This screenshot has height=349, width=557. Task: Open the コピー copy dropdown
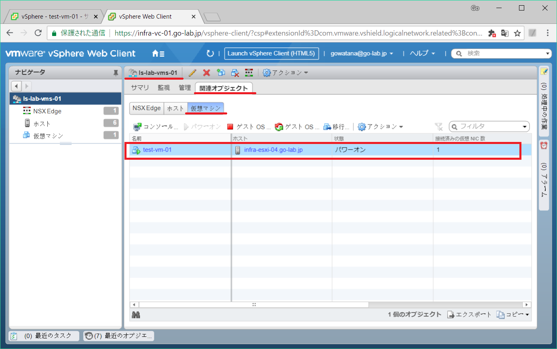pos(513,315)
